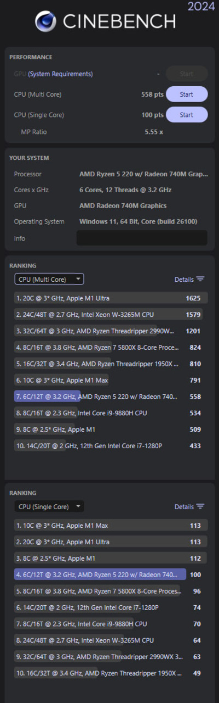The width and height of the screenshot is (219, 703).
Task: Click the disabled GPU Start button
Action: tap(187, 74)
